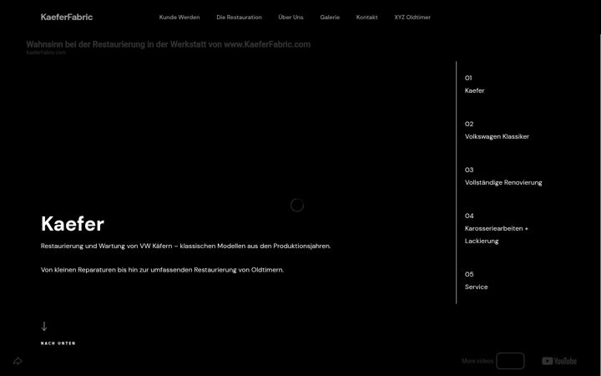Viewport: 601px width, 376px height.
Task: Open the Kunde Werden menu item
Action: [179, 18]
